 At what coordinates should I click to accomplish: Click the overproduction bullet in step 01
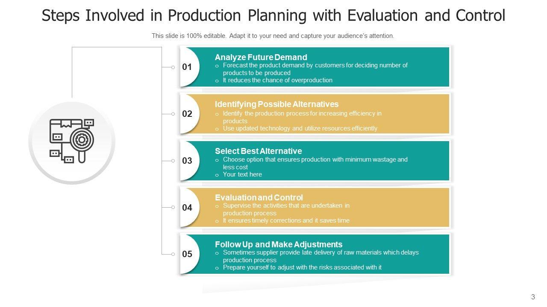[277, 80]
